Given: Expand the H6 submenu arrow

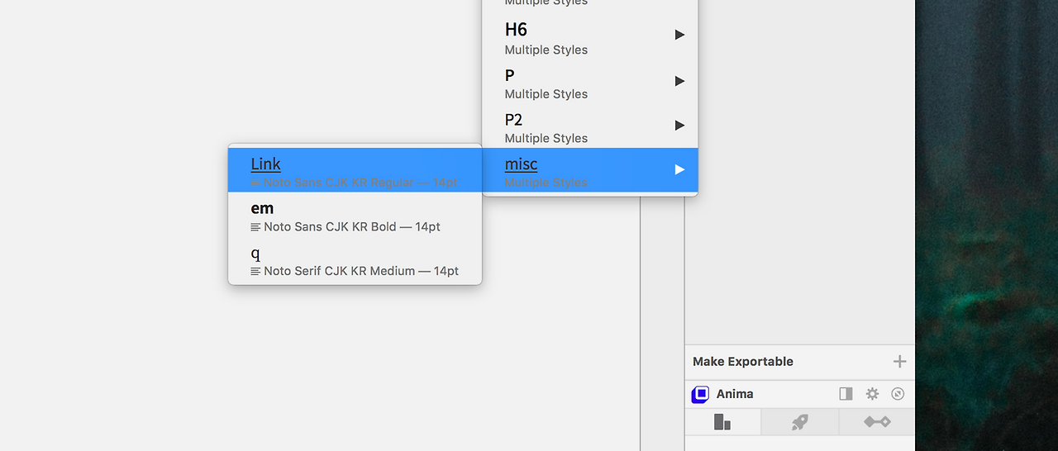Looking at the screenshot, I should click(679, 35).
